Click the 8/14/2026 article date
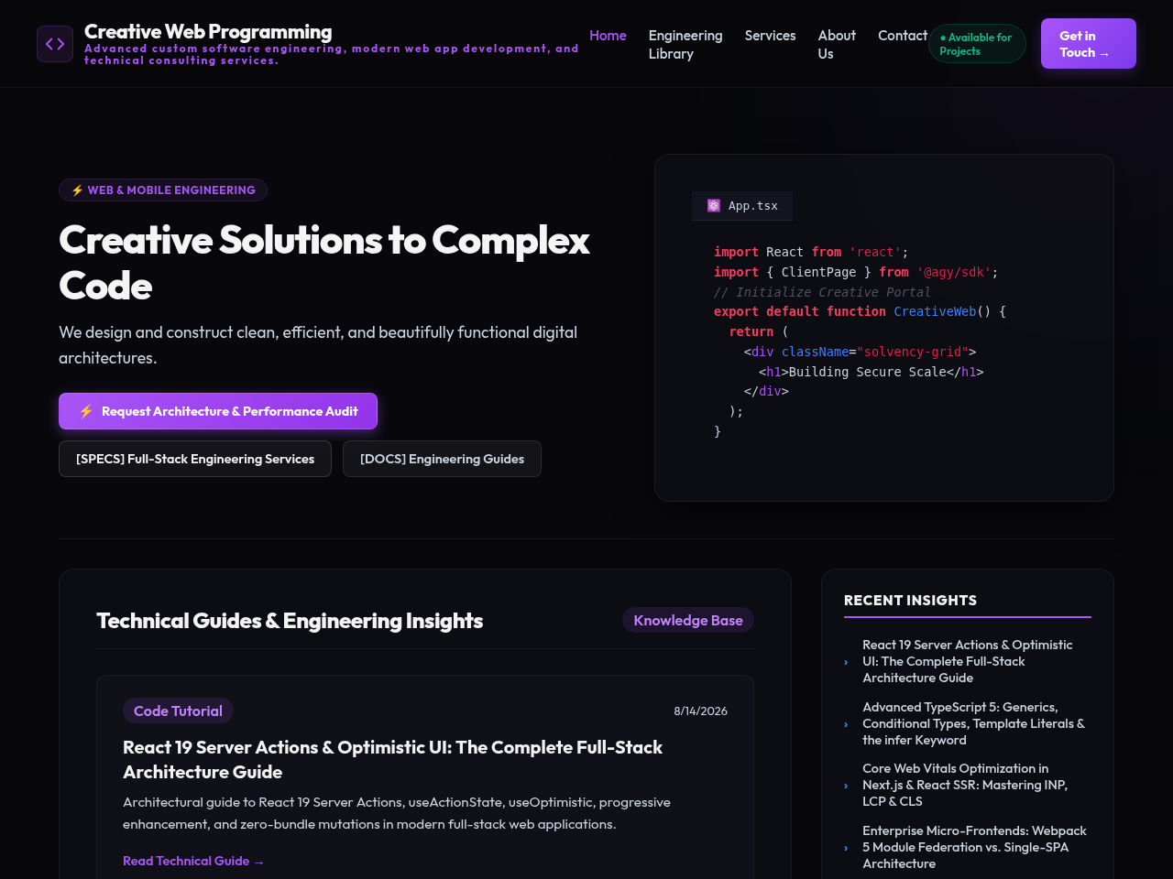This screenshot has height=879, width=1173. (x=701, y=711)
